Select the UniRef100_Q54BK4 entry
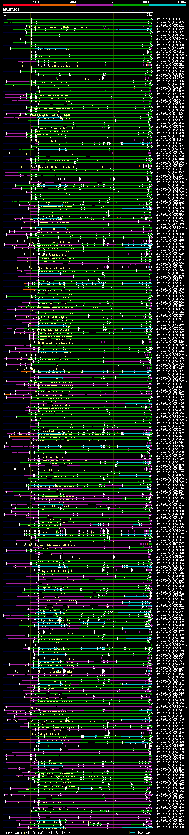The image size is (189, 835). pyautogui.click(x=170, y=244)
